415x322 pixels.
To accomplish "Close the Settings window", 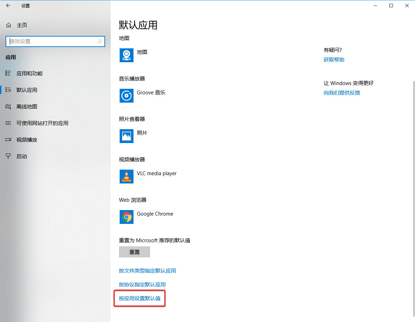I will click(407, 6).
